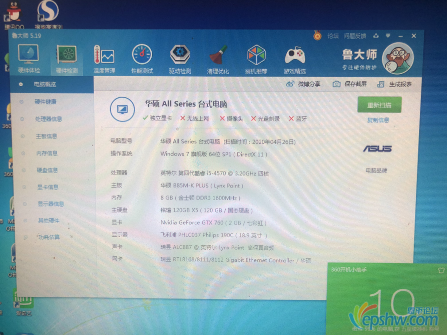Screen dimensions: 447x335
Task: Click the green 重新扫描 rescan button
Action: [x=379, y=105]
